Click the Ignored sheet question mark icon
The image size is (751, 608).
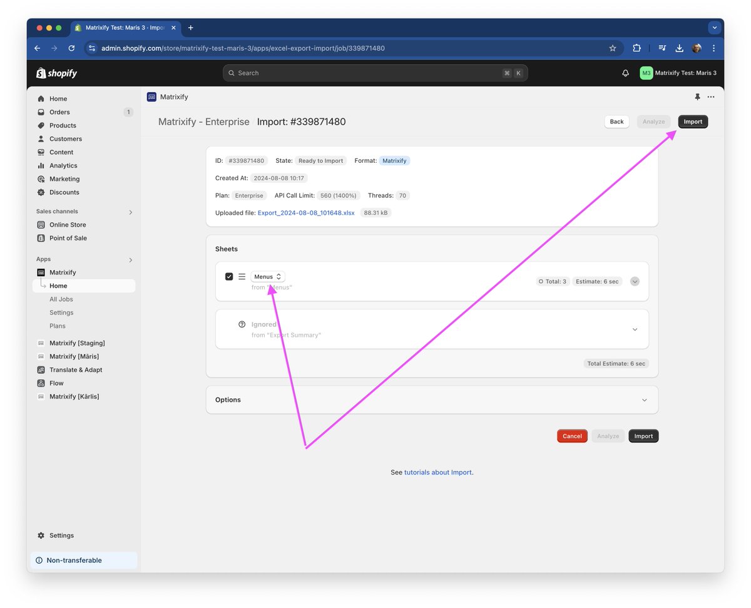point(242,324)
